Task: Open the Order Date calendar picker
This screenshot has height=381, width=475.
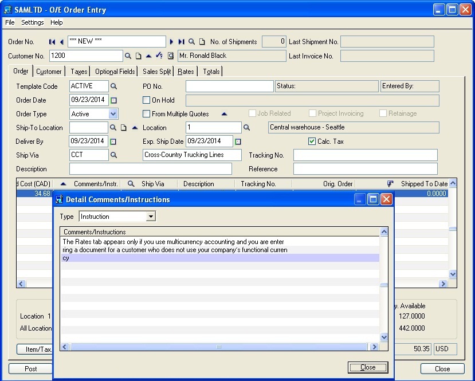Action: [113, 100]
